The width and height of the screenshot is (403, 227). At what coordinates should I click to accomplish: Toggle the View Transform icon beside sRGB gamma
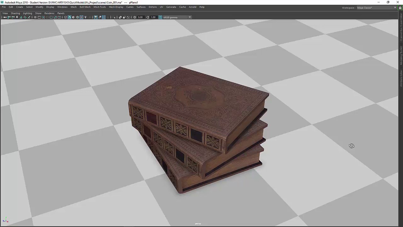(160, 17)
